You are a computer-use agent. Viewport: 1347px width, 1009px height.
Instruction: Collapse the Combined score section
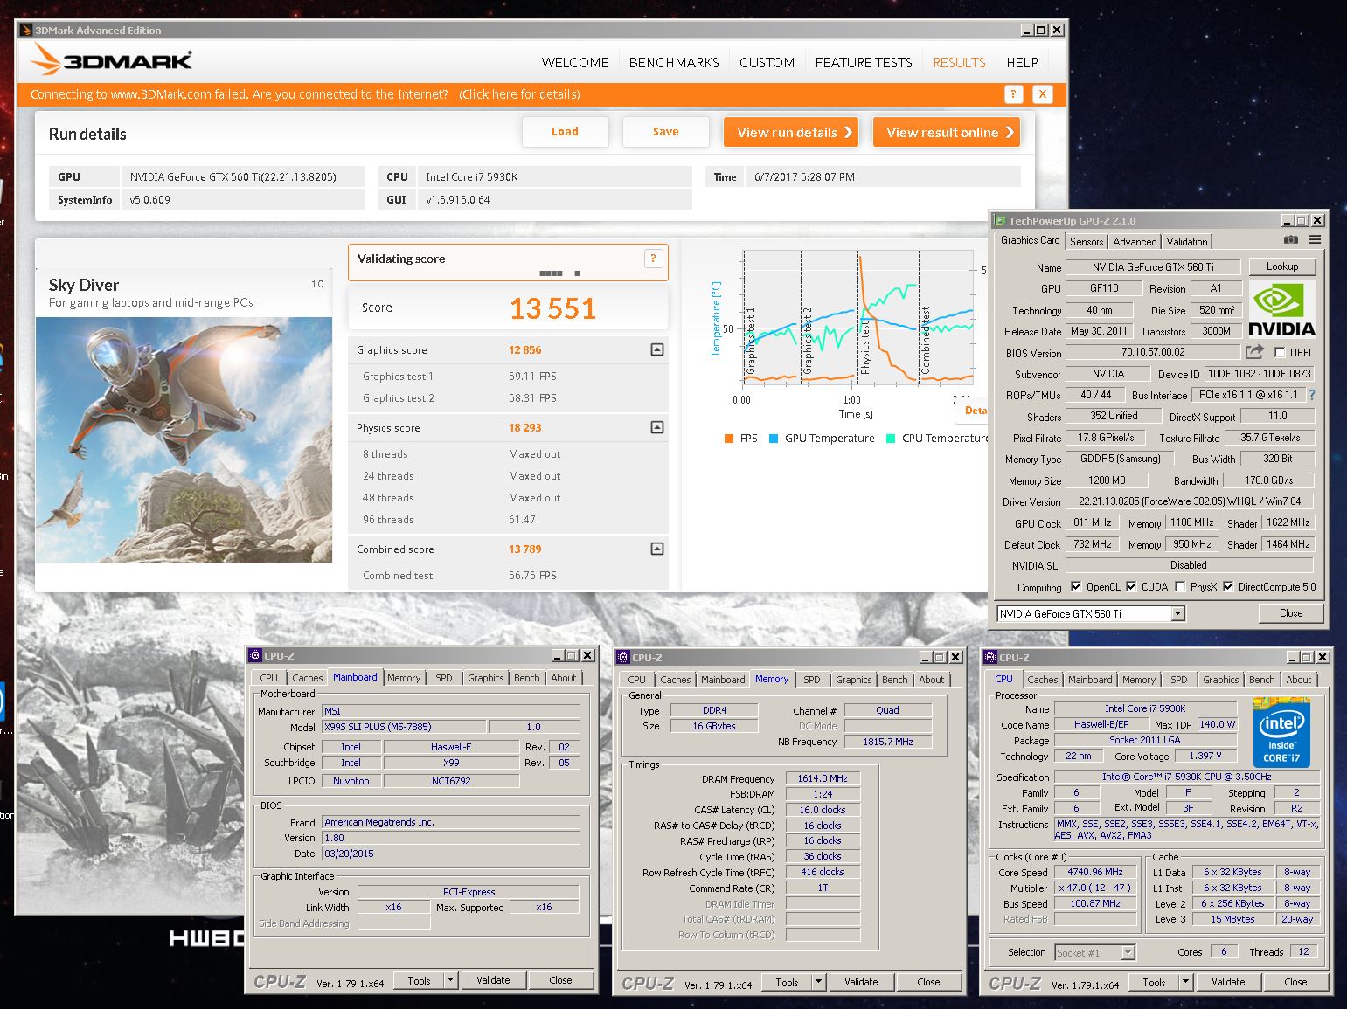point(657,549)
